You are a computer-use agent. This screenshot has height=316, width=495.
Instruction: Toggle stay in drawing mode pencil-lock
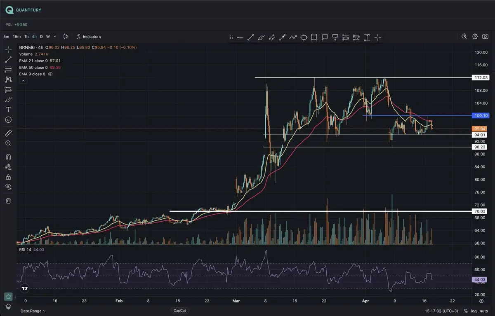[x=8, y=167]
